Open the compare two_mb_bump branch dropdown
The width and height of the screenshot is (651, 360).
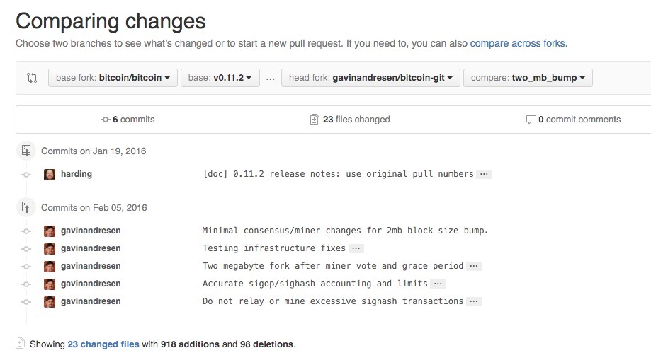coord(527,78)
